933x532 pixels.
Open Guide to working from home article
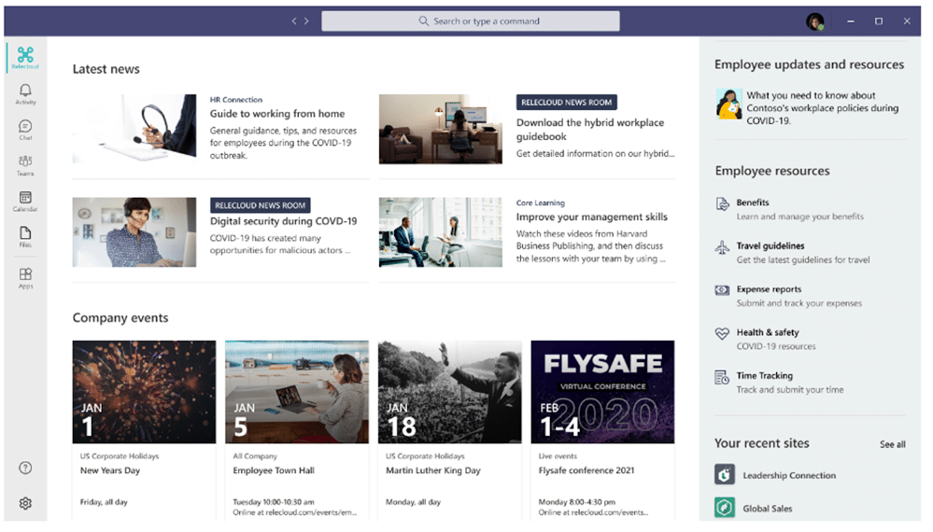pos(276,114)
